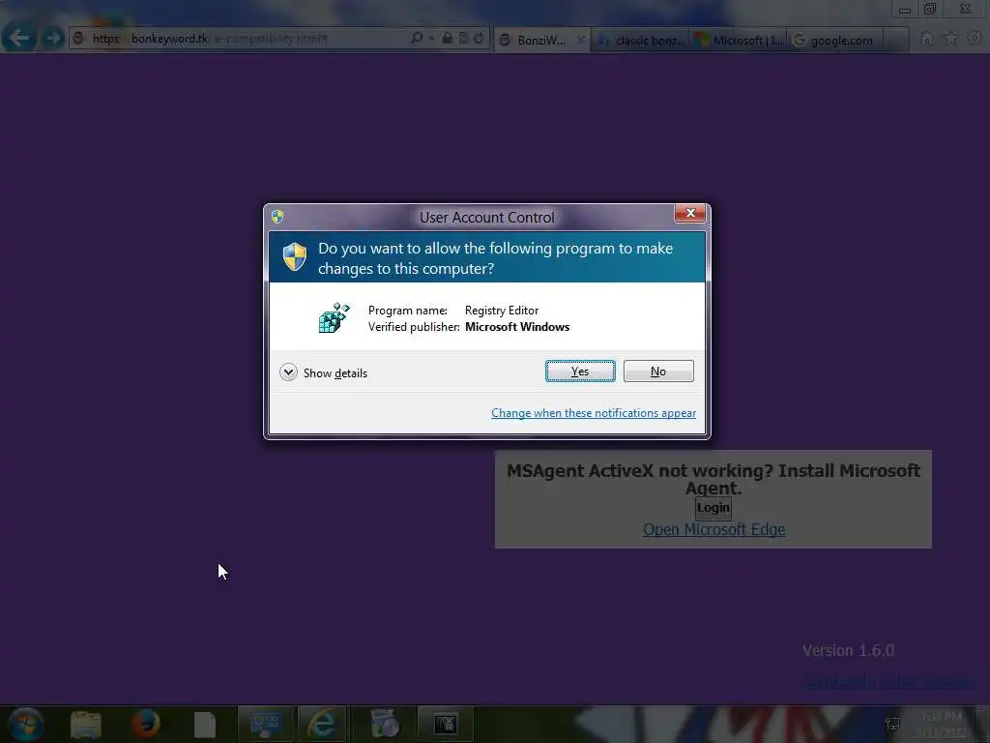The width and height of the screenshot is (990, 743).
Task: Click the 'Version 1.6.0' text
Action: 848,650
